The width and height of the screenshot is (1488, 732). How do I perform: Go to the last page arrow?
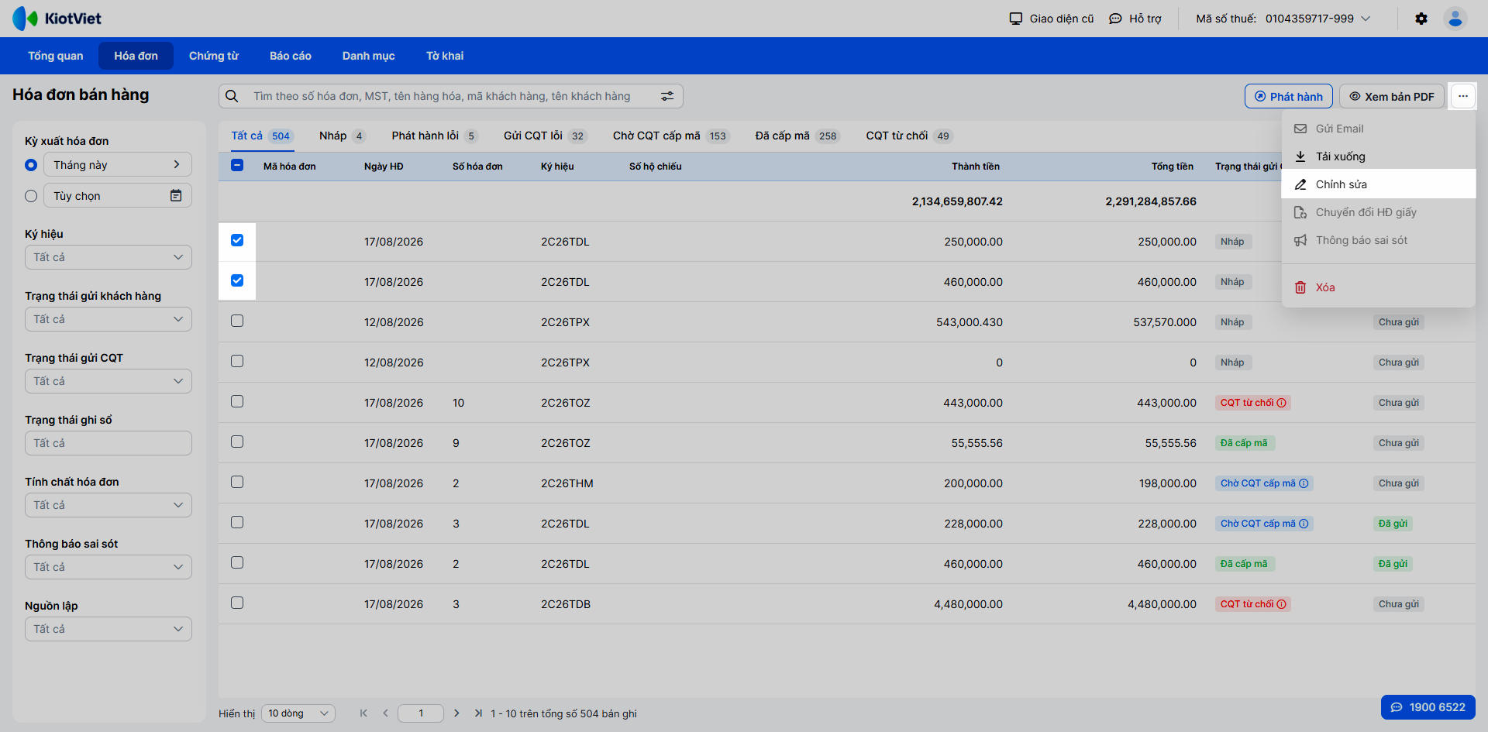coord(478,713)
